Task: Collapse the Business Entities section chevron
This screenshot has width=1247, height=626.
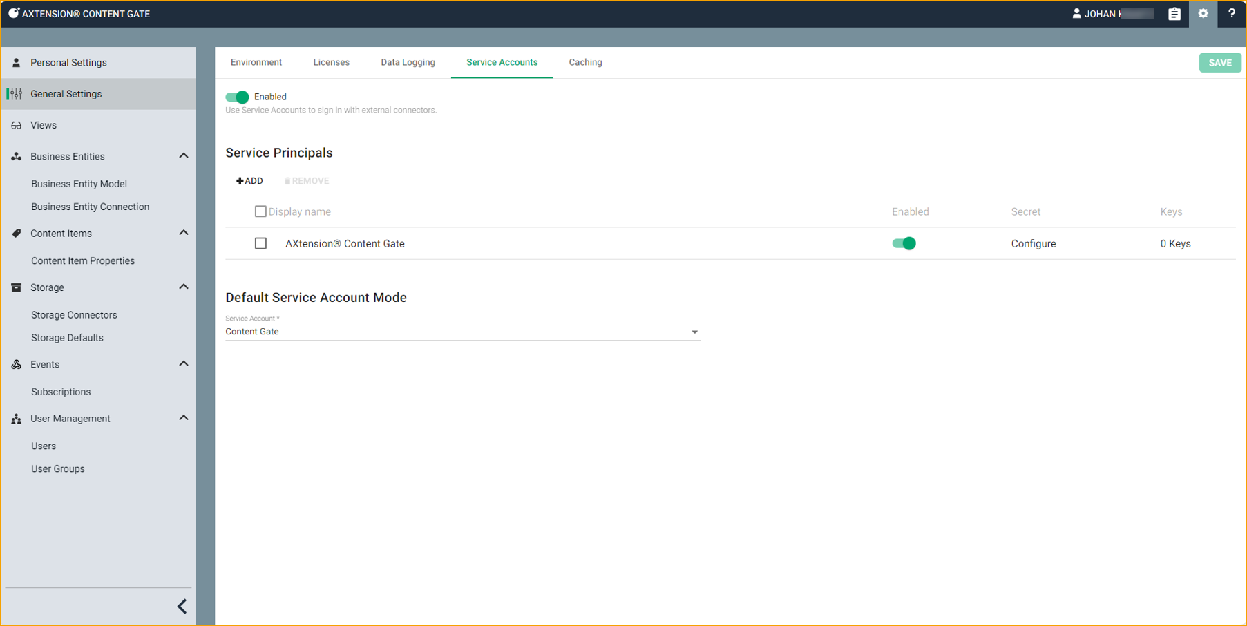Action: 184,156
